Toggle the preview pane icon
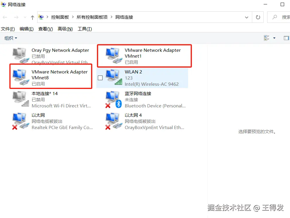Image resolution: width=290 pixels, height=218 pixels. 286,38
